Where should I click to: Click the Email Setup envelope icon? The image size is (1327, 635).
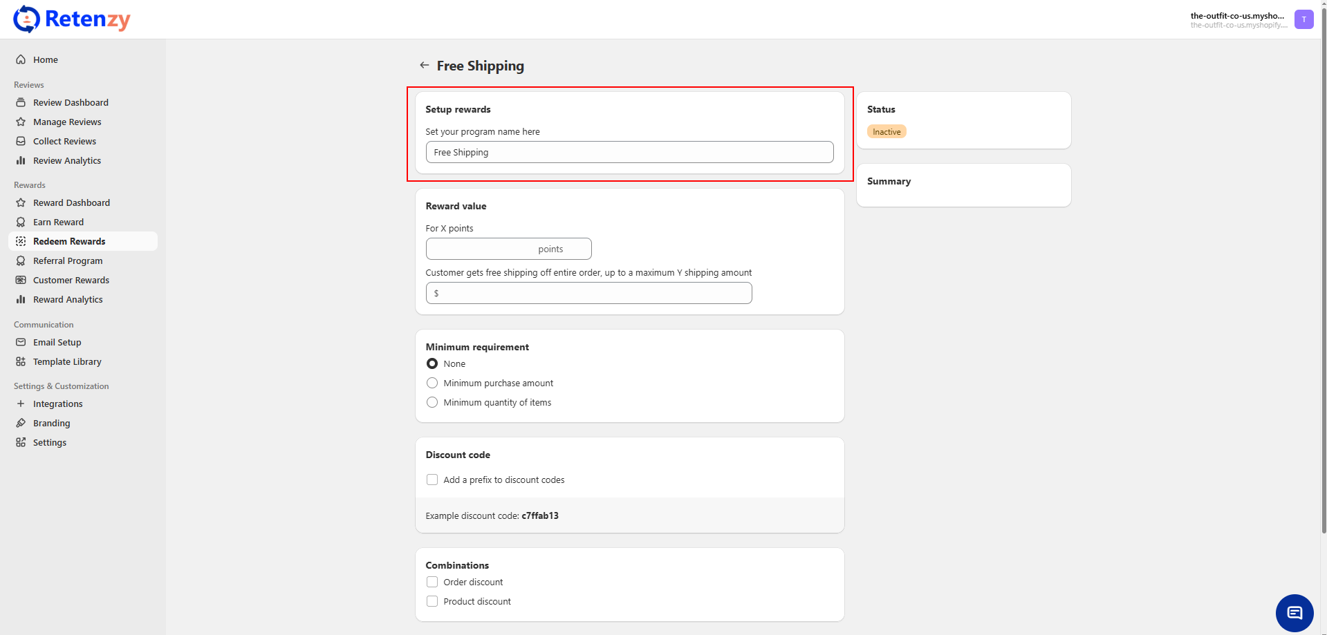point(21,342)
